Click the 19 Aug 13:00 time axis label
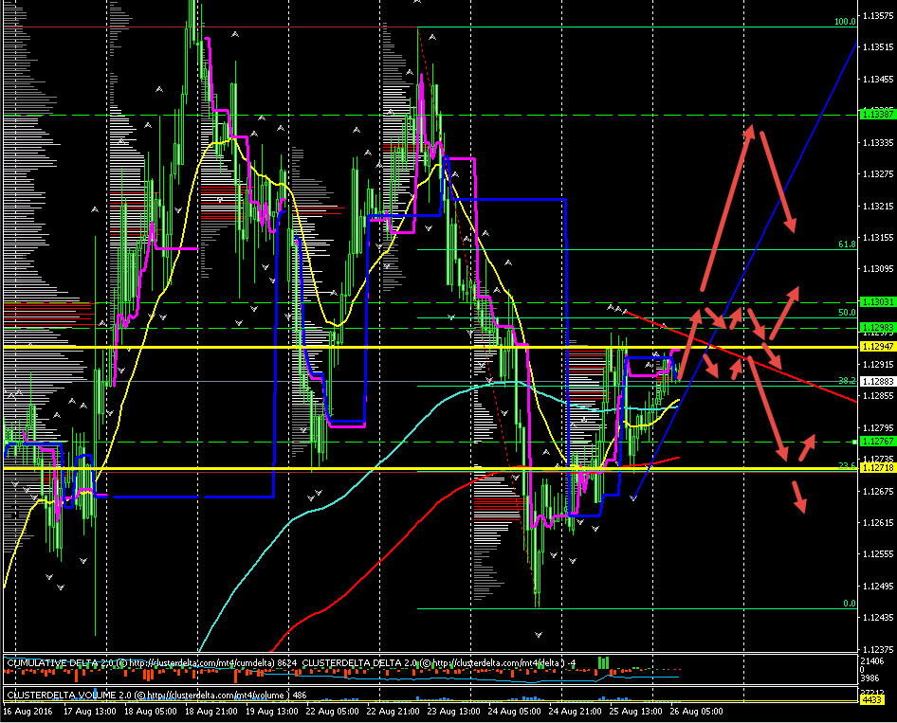Image resolution: width=897 pixels, height=723 pixels. [272, 712]
